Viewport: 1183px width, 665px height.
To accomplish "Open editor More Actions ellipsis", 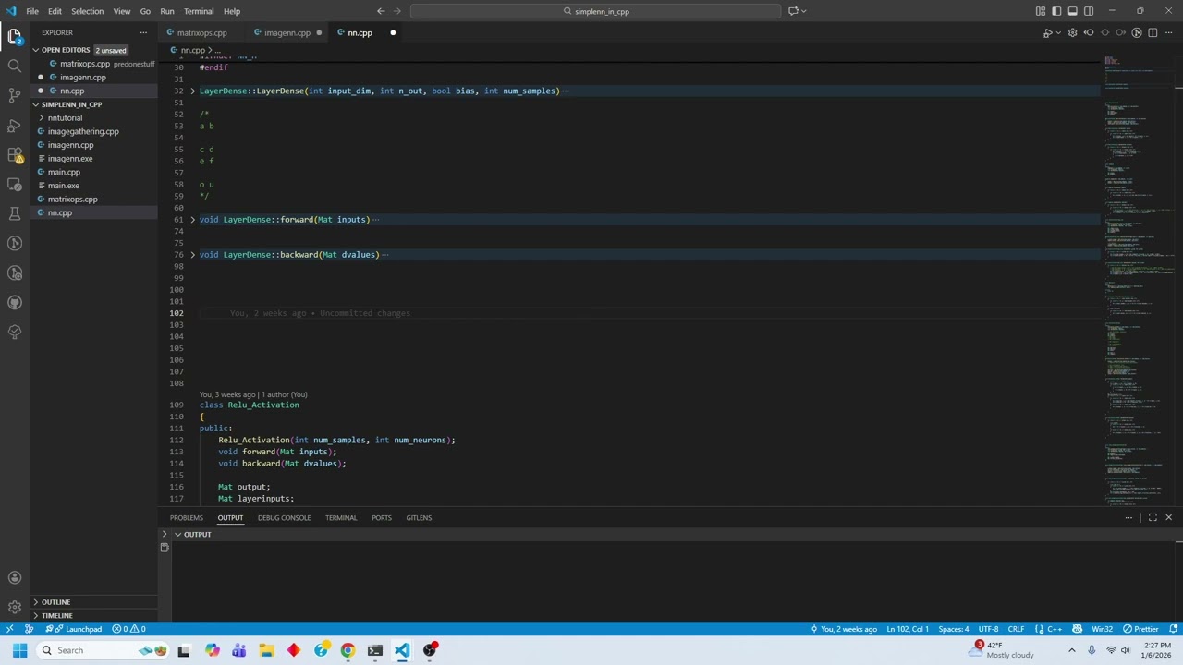I will 1168,32.
